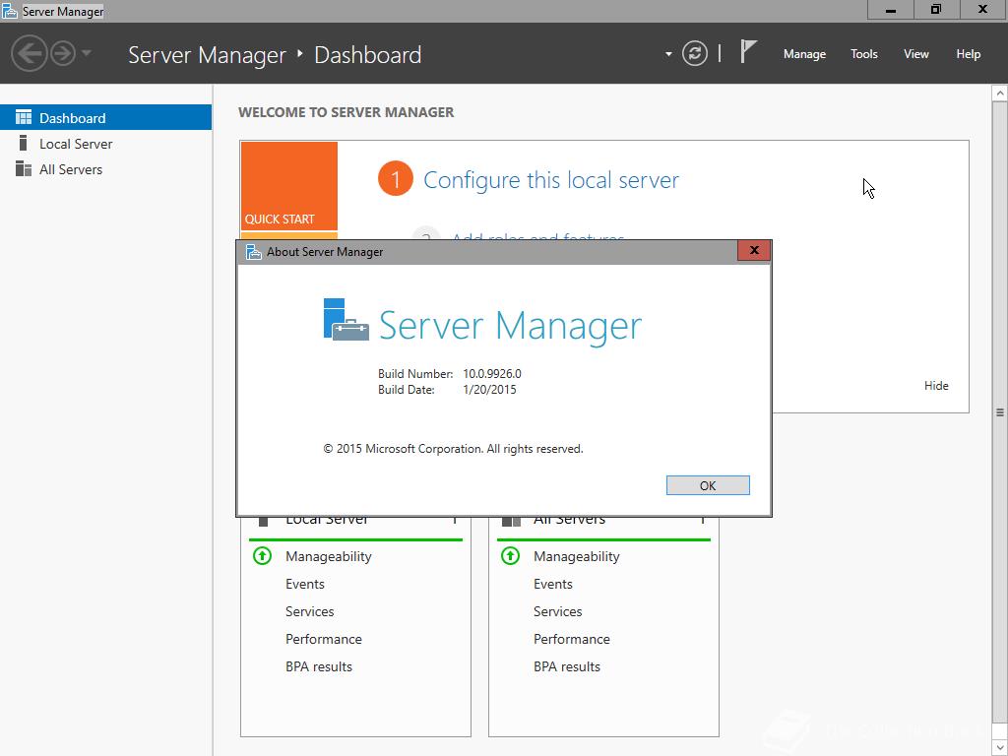
Task: Click the forward navigation arrow
Action: tap(63, 53)
